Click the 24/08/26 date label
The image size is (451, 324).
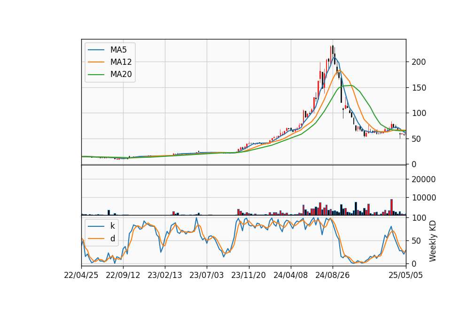tap(333, 275)
